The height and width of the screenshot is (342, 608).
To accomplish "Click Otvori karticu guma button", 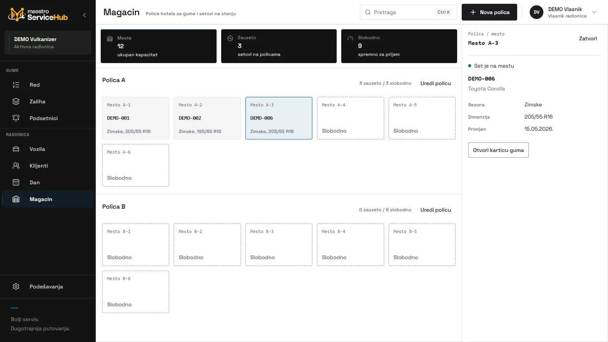I will pyautogui.click(x=498, y=150).
